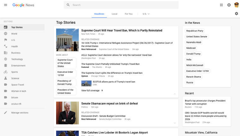Viewport: 240px width, 136px height.
Task: Click President of the United States chip
Action: [66, 91]
